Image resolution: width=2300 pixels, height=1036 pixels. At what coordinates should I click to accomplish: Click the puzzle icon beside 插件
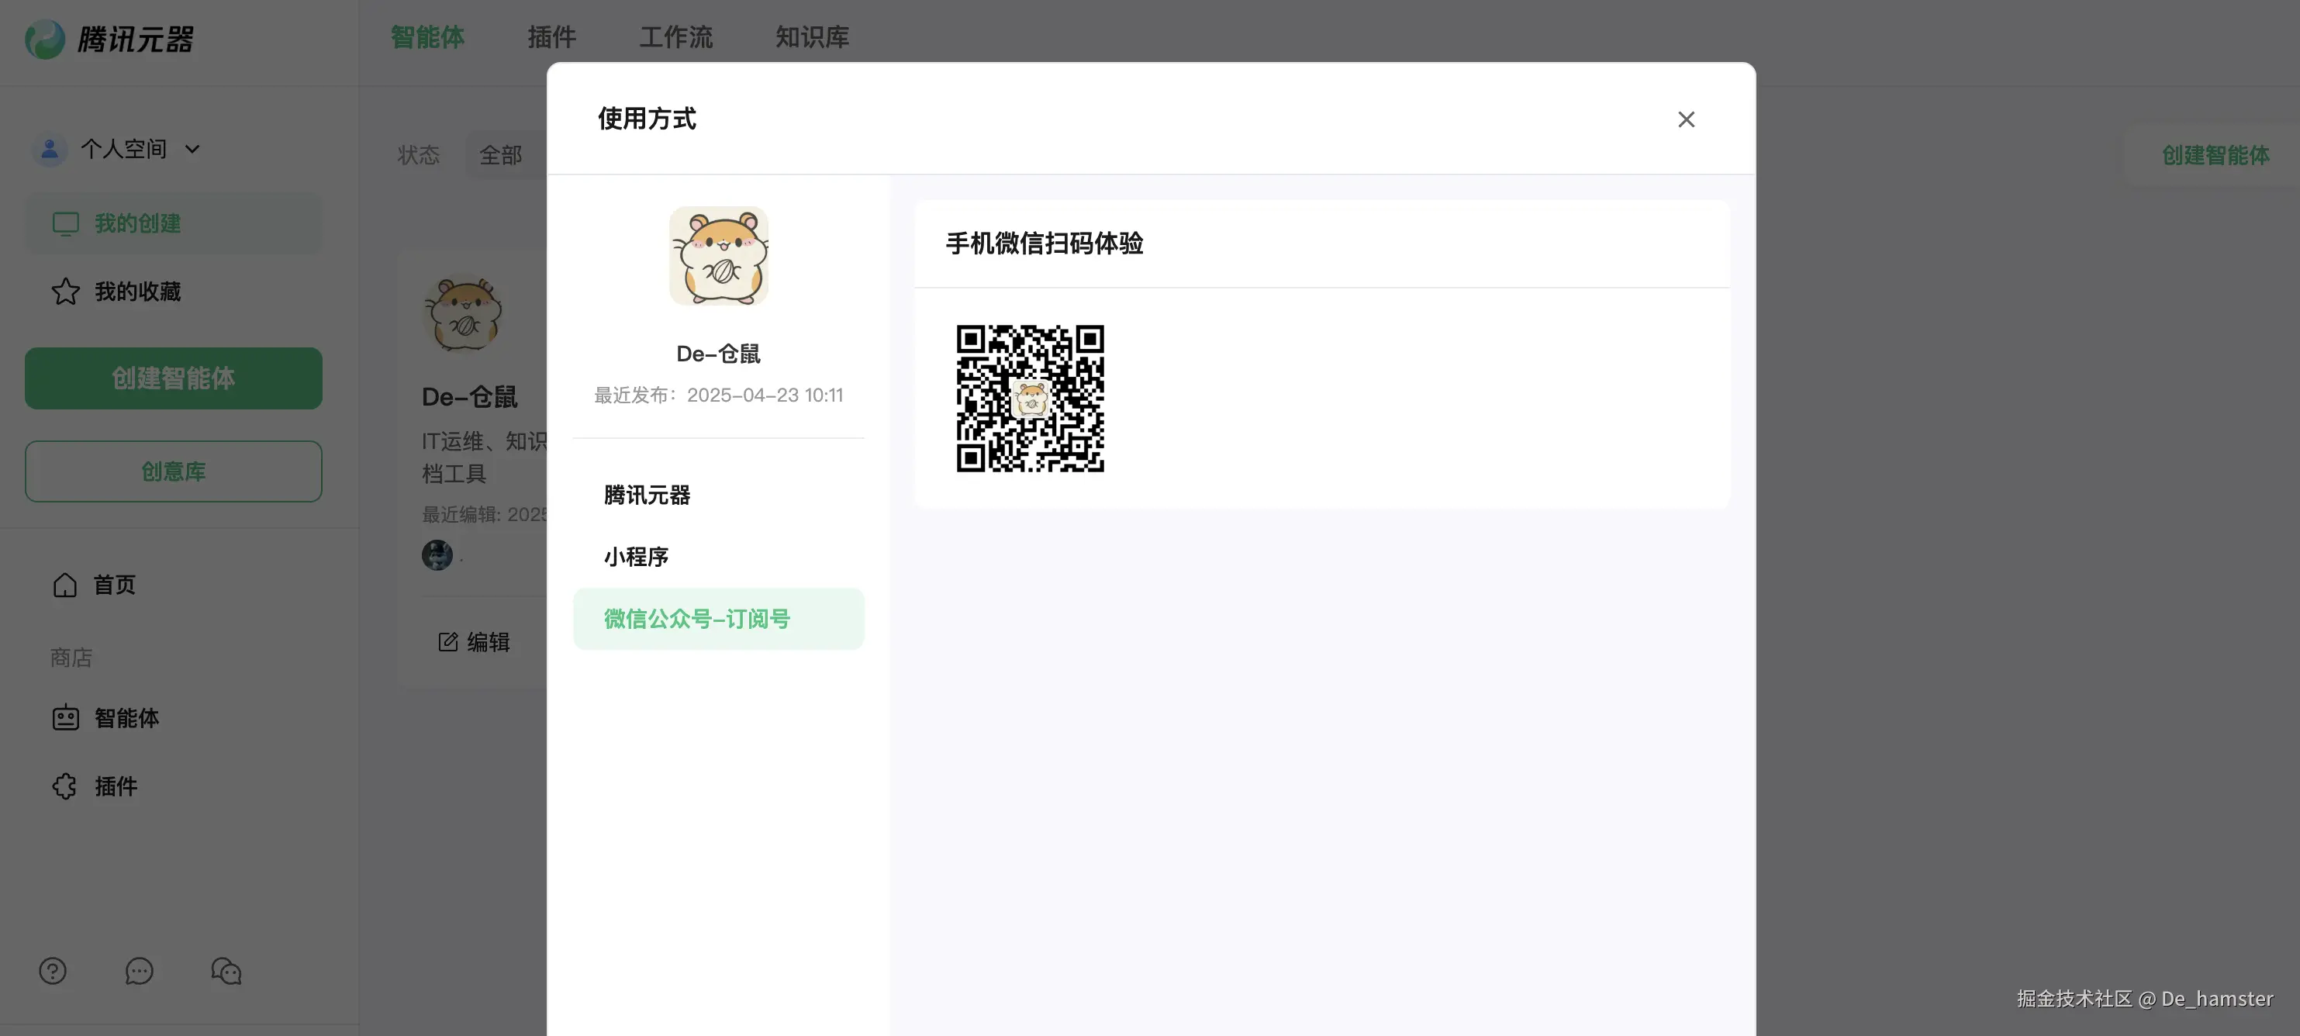[65, 786]
